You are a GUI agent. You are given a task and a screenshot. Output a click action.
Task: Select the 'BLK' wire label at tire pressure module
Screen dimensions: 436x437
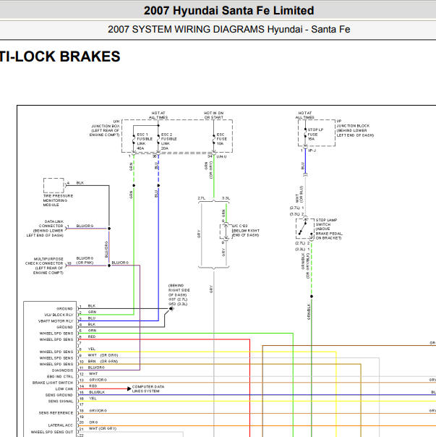pyautogui.click(x=80, y=183)
